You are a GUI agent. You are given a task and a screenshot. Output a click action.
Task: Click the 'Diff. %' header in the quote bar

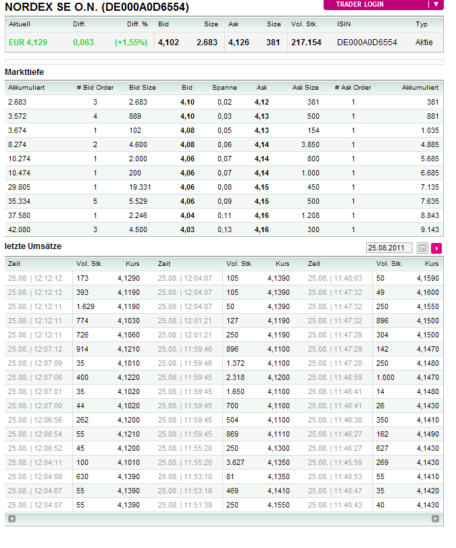coord(137,24)
